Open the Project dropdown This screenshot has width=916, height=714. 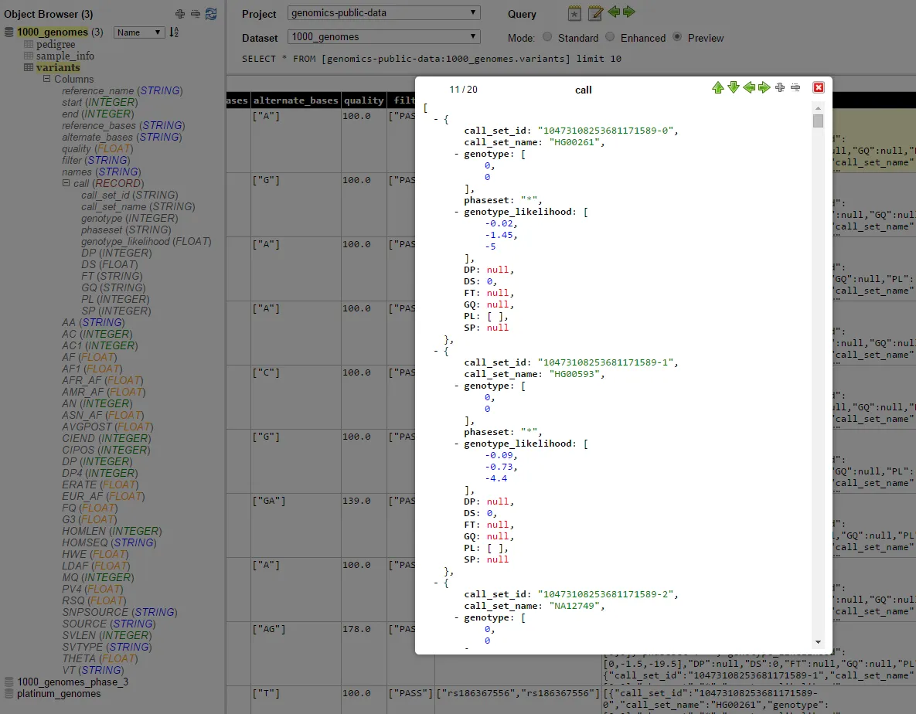point(383,13)
